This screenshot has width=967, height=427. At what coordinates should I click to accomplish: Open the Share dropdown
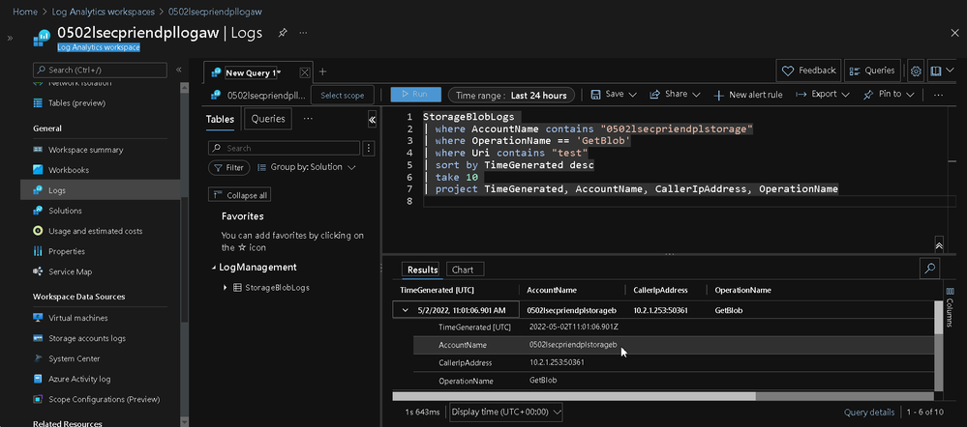coord(675,94)
